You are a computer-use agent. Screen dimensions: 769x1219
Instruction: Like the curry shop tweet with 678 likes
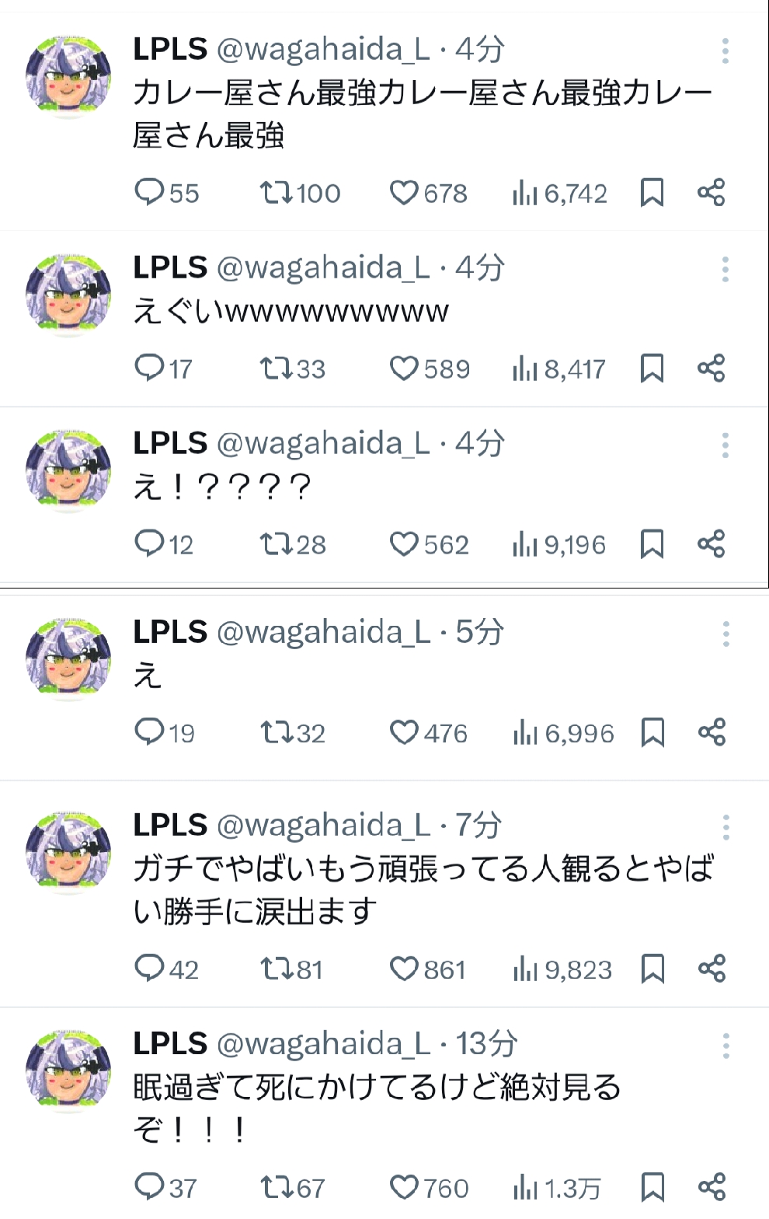(428, 193)
